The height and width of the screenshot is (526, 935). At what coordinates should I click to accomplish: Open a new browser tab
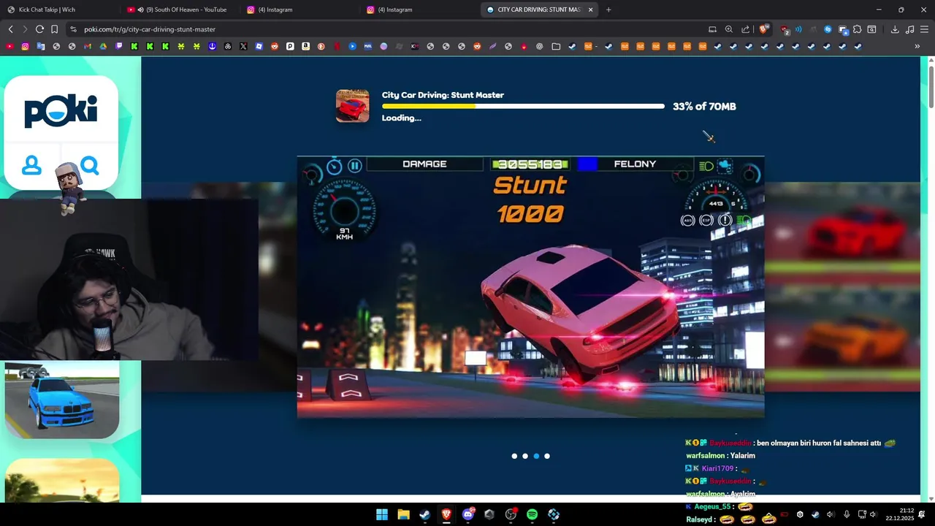click(x=608, y=9)
